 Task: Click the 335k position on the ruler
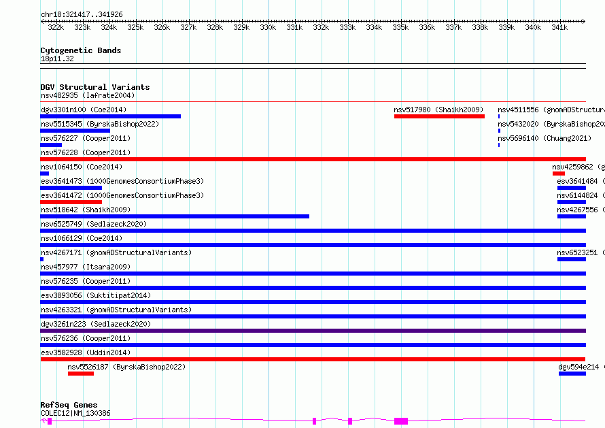400,27
